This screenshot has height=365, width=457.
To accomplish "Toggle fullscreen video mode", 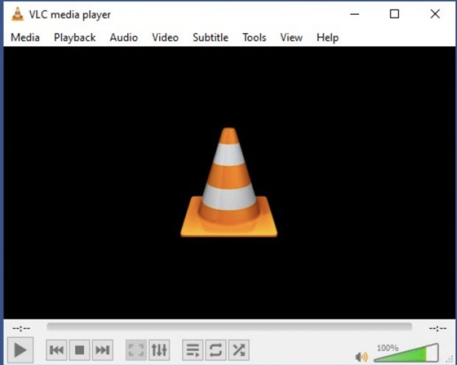I will (136, 350).
